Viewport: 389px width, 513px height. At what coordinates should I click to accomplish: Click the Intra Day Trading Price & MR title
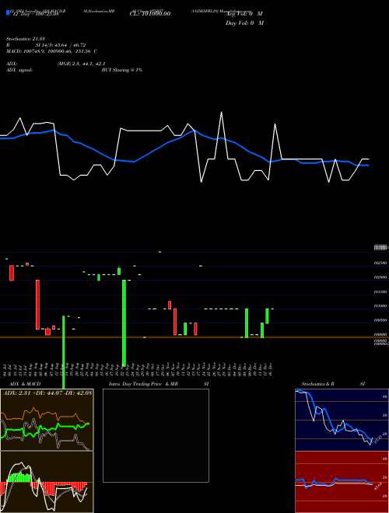pos(143,384)
